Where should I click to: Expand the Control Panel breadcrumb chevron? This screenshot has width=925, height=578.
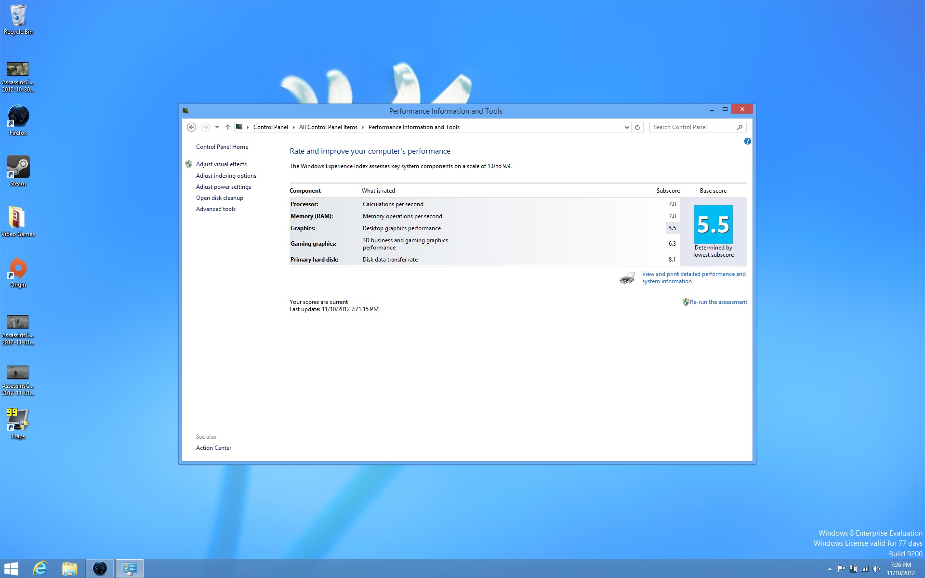(x=293, y=127)
